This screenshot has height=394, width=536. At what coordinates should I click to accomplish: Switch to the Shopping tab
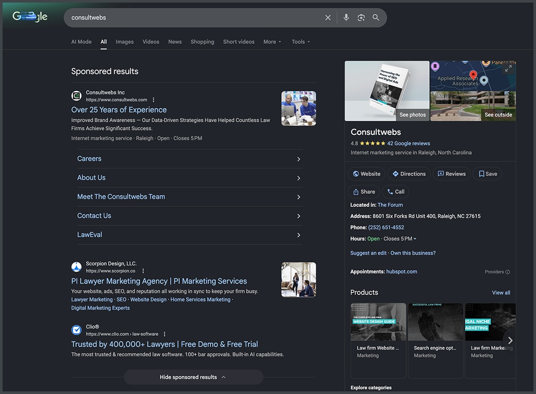click(x=202, y=41)
